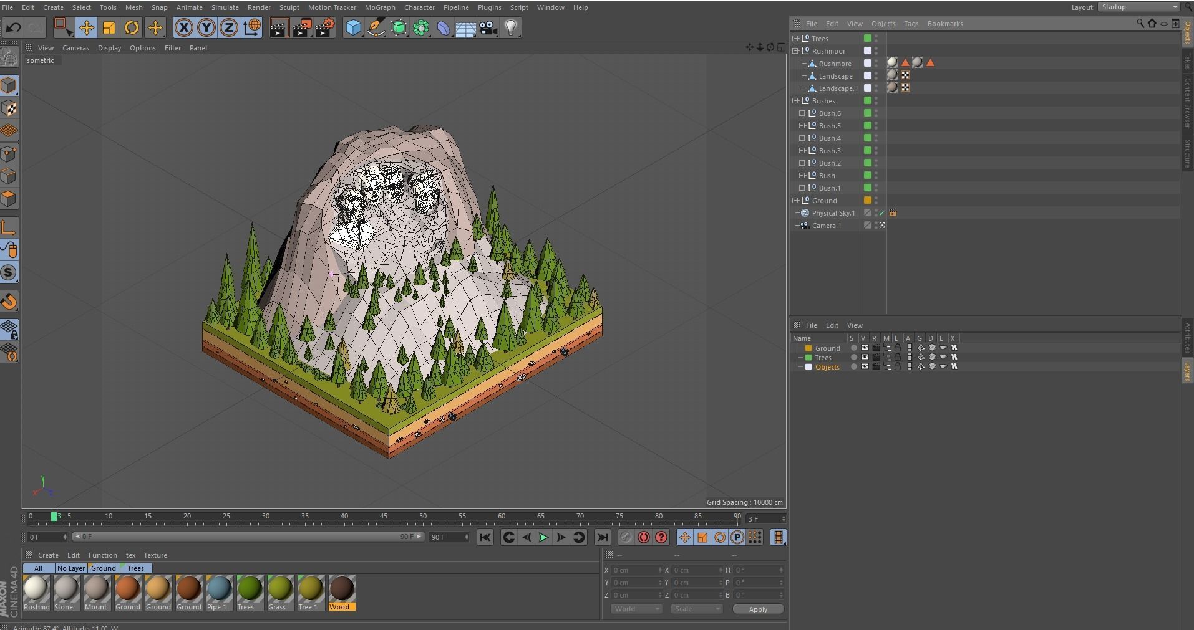Select the Pipe 1 material swatch
The image size is (1194, 630).
219,593
